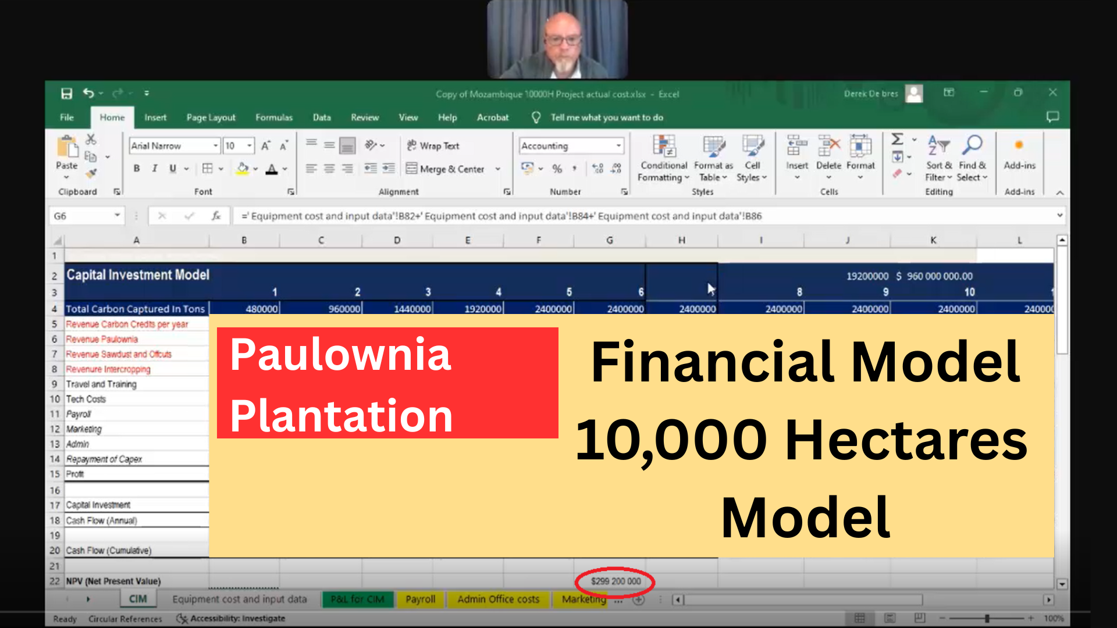Open the Name Box dropdown for G6
Image resolution: width=1117 pixels, height=628 pixels.
117,216
